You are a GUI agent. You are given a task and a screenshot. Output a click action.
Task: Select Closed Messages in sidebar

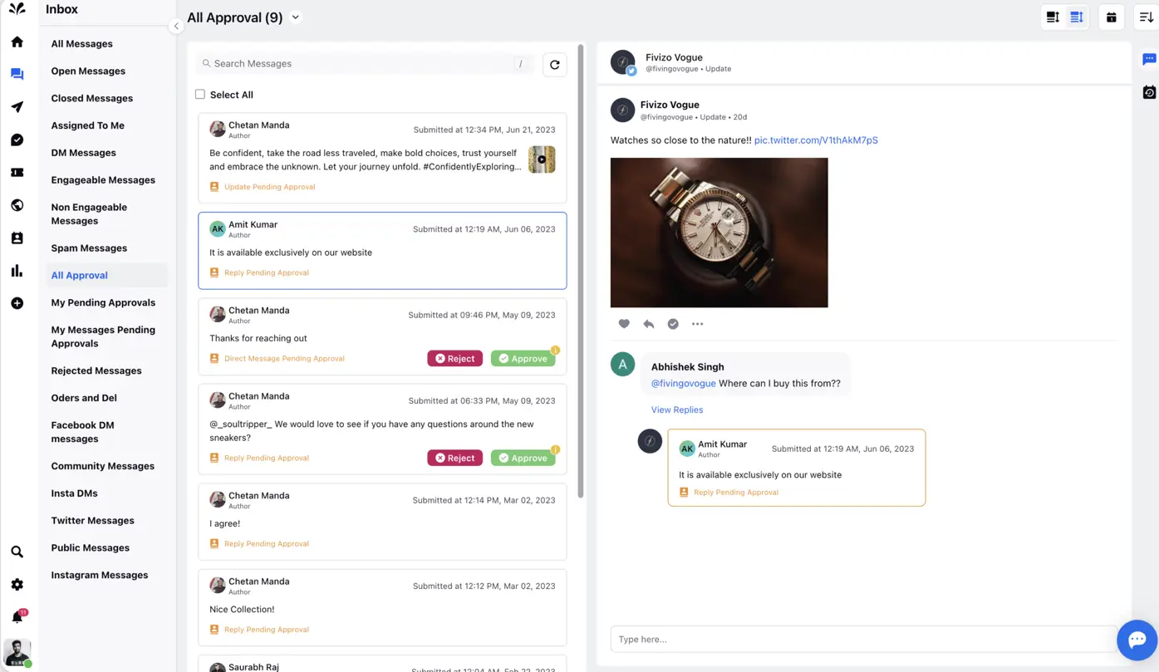point(91,99)
